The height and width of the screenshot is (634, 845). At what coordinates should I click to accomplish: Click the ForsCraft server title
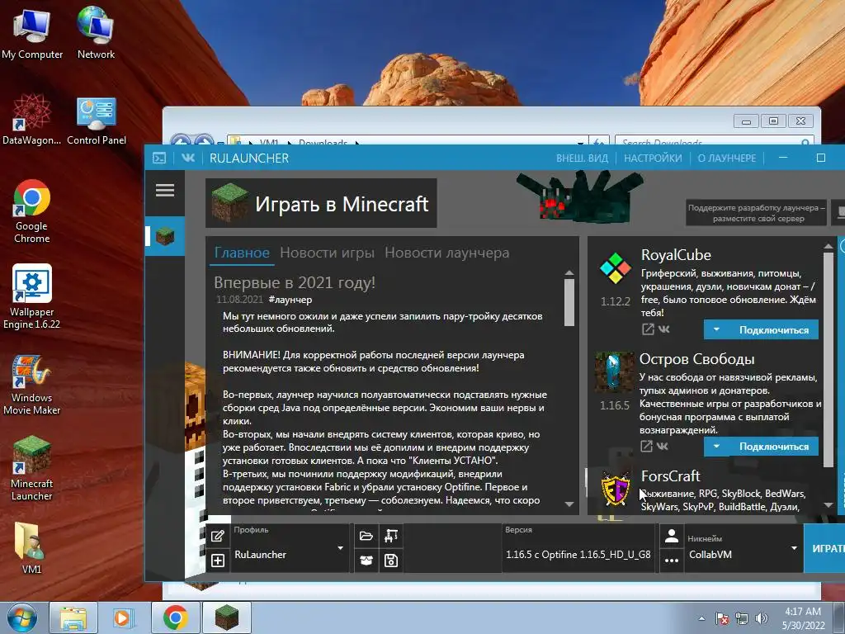(x=670, y=476)
